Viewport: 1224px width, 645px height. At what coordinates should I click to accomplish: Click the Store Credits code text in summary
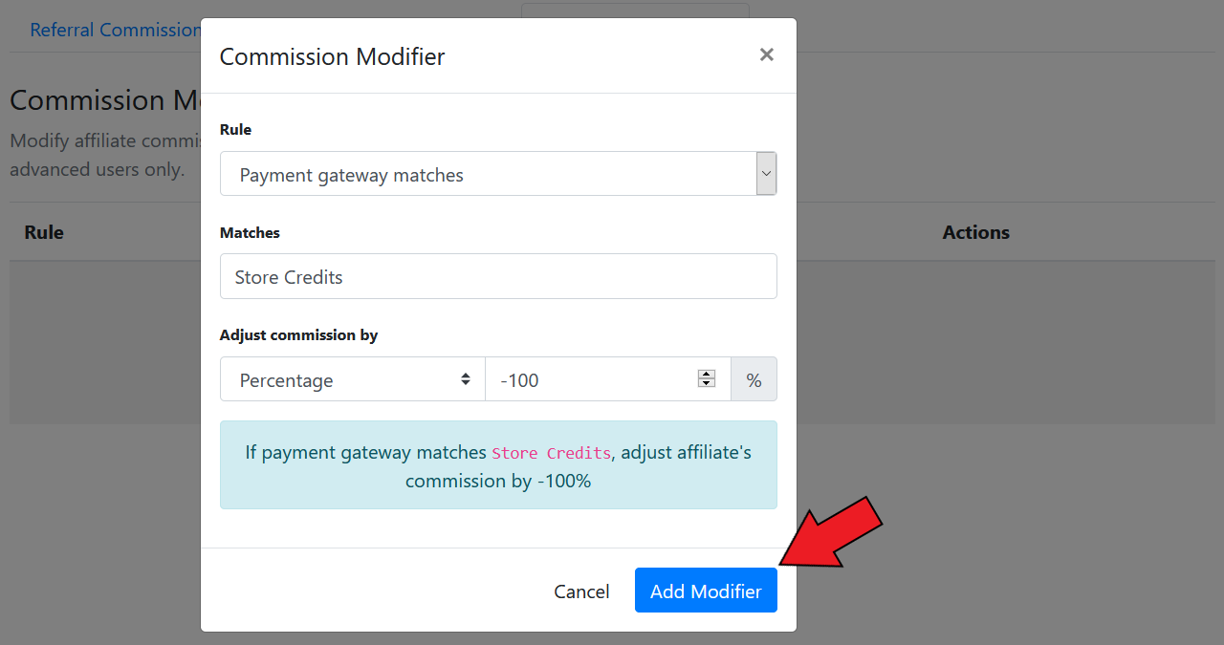tap(551, 453)
